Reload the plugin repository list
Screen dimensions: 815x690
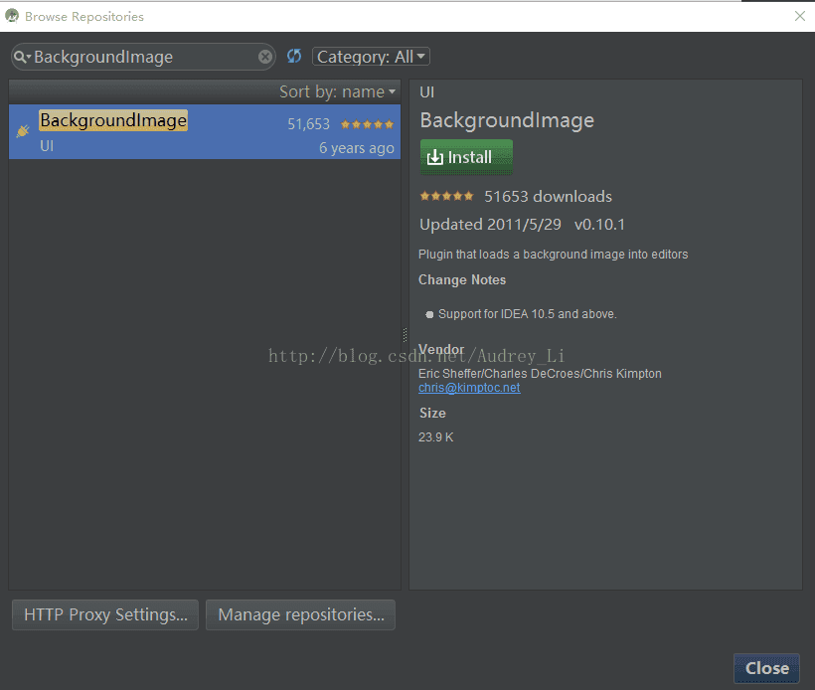coord(294,56)
